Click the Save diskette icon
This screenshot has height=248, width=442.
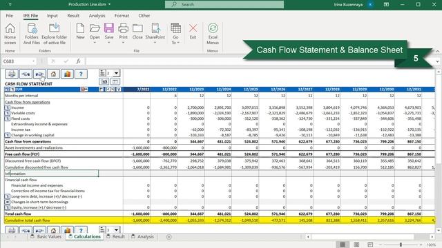109,28
